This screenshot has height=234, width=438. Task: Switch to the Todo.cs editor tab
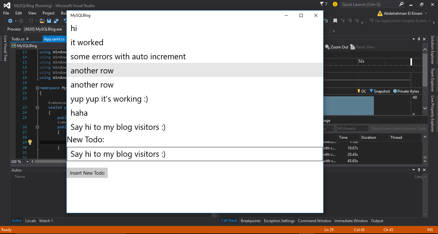[x=18, y=39]
